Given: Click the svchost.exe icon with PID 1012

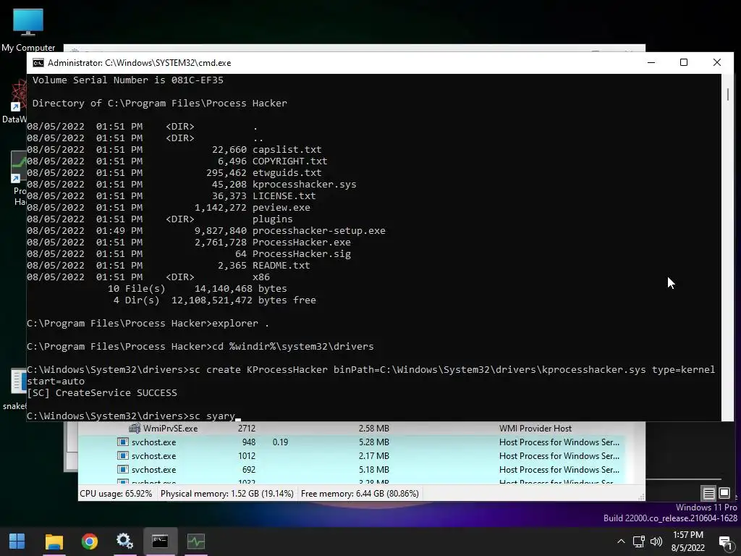Looking at the screenshot, I should [123, 456].
